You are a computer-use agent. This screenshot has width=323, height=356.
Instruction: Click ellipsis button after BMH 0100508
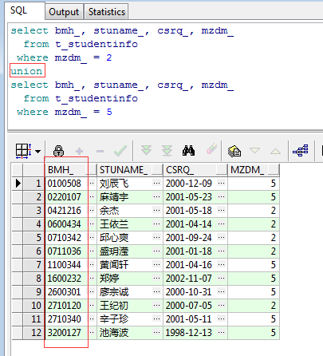tap(92, 183)
